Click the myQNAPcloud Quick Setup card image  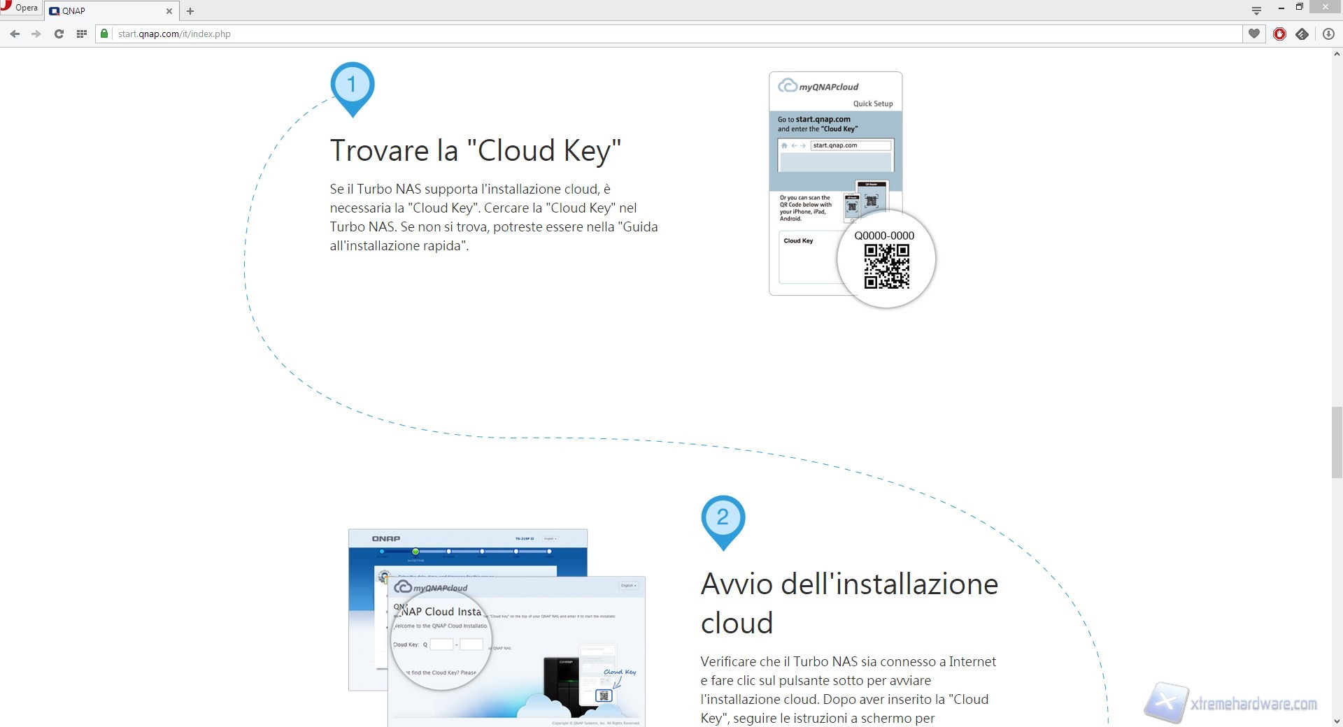(x=836, y=182)
